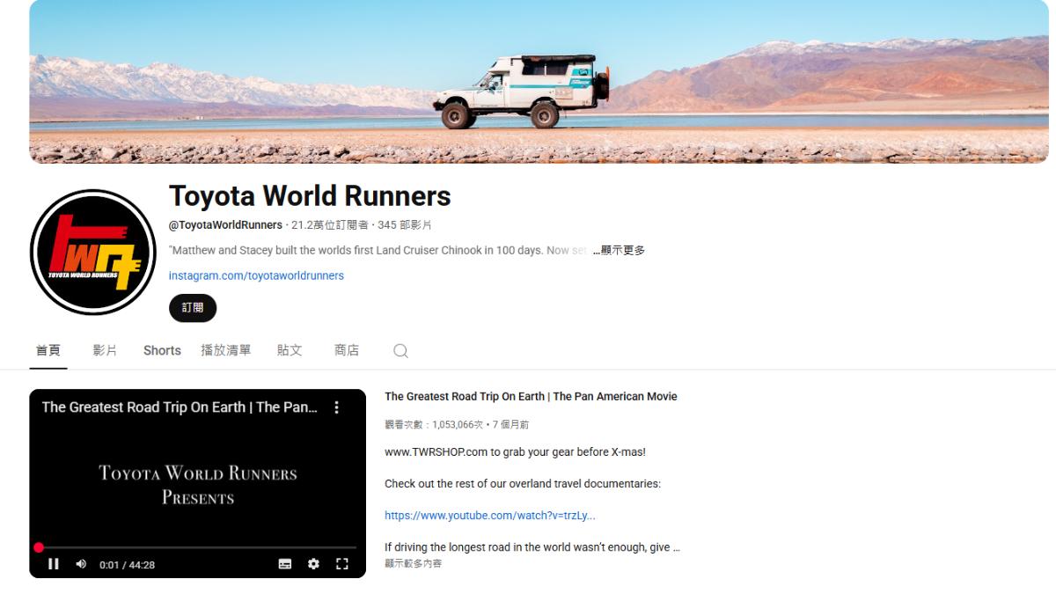Go to the 播放清單 tab
Image resolution: width=1056 pixels, height=594 pixels.
tap(225, 350)
